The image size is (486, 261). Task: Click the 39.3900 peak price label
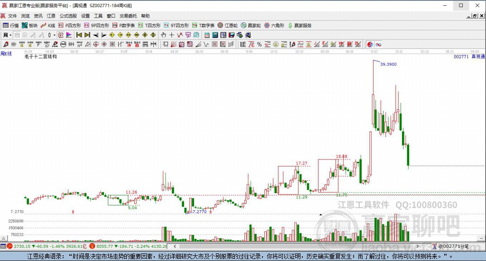[x=388, y=64]
